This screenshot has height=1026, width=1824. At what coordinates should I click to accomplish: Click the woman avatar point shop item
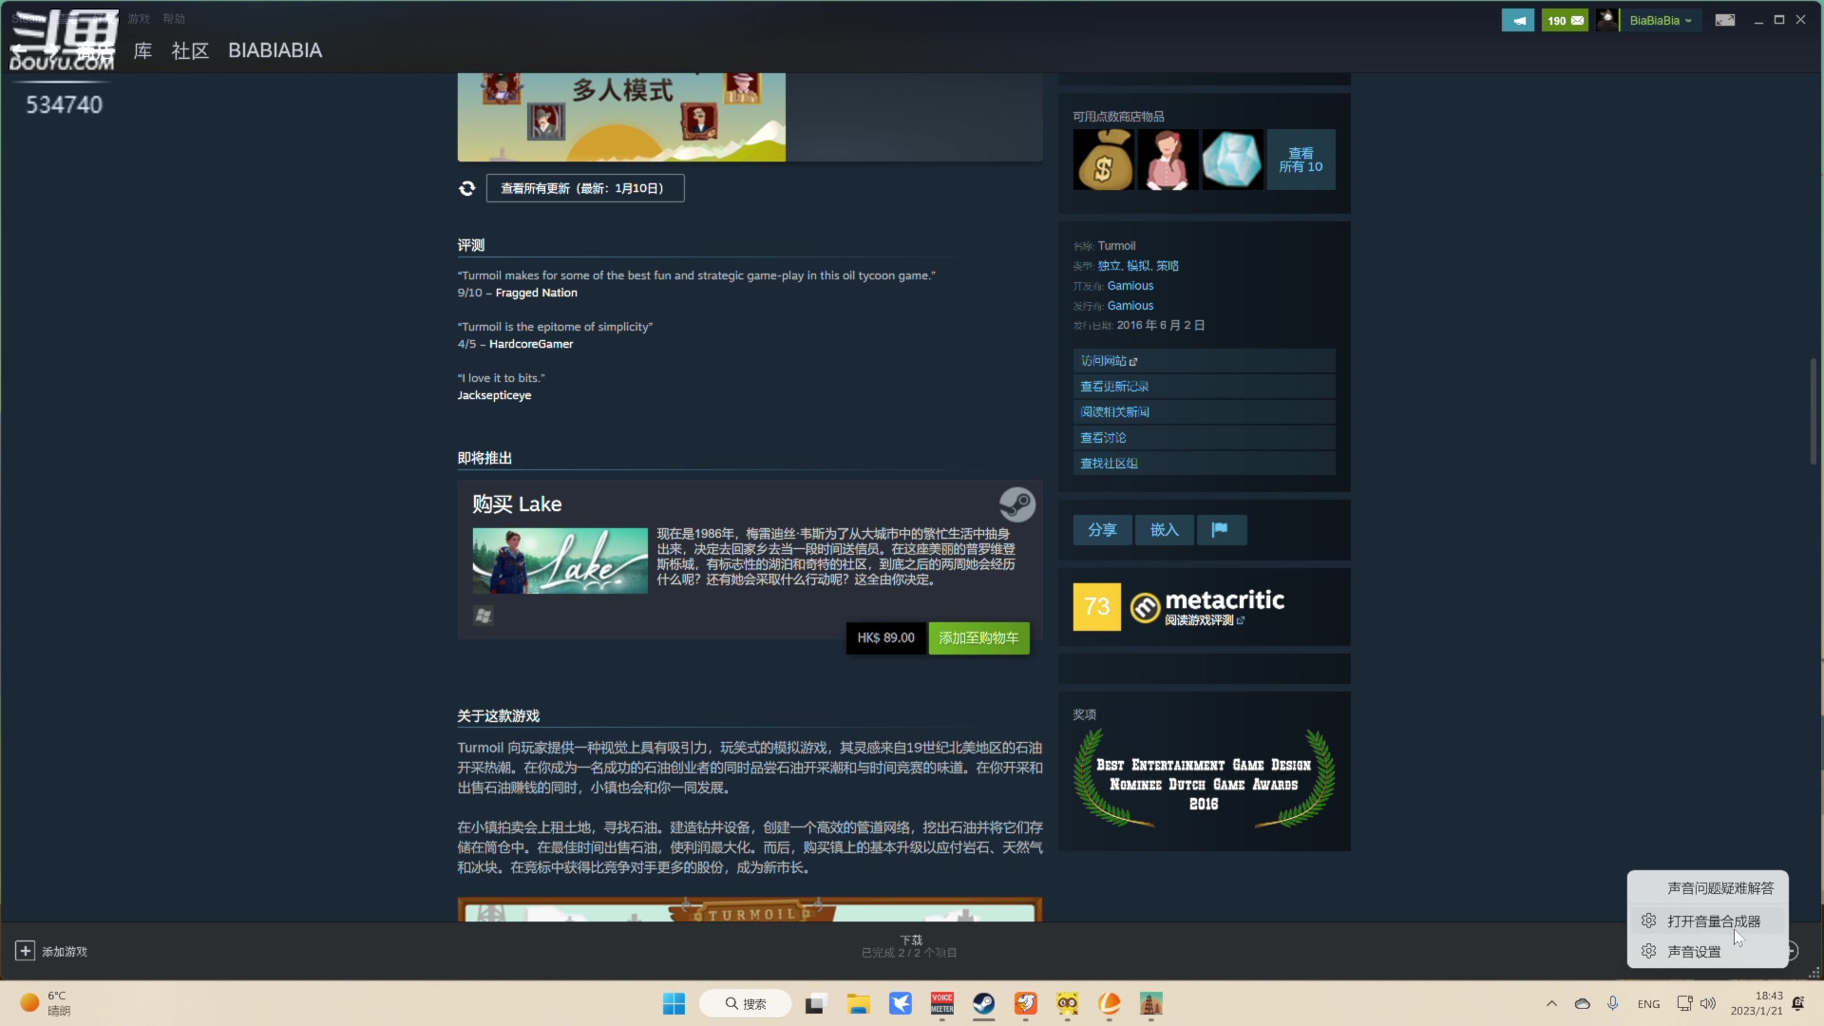coord(1168,160)
